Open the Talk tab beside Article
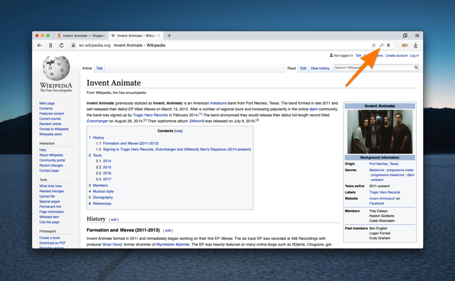The width and height of the screenshot is (455, 281). click(x=100, y=68)
